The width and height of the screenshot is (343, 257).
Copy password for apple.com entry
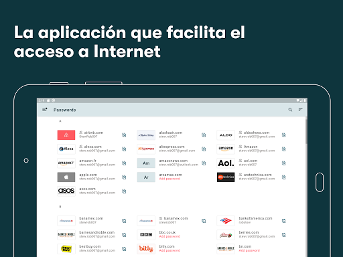pyautogui.click(x=124, y=177)
